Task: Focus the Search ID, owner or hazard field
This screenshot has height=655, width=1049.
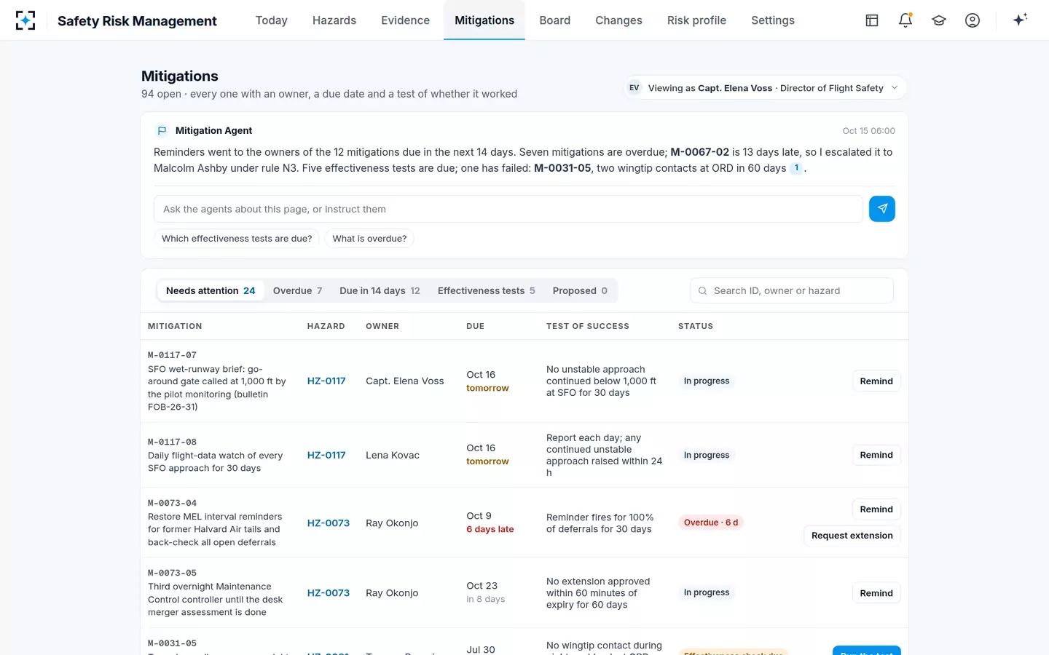Action: click(792, 290)
